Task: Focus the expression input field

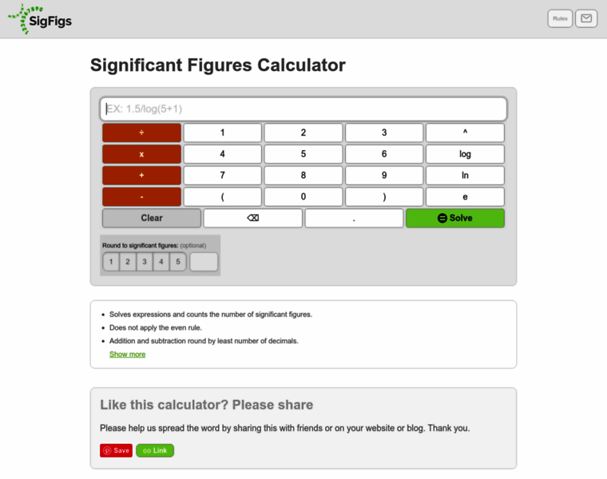Action: pyautogui.click(x=303, y=109)
